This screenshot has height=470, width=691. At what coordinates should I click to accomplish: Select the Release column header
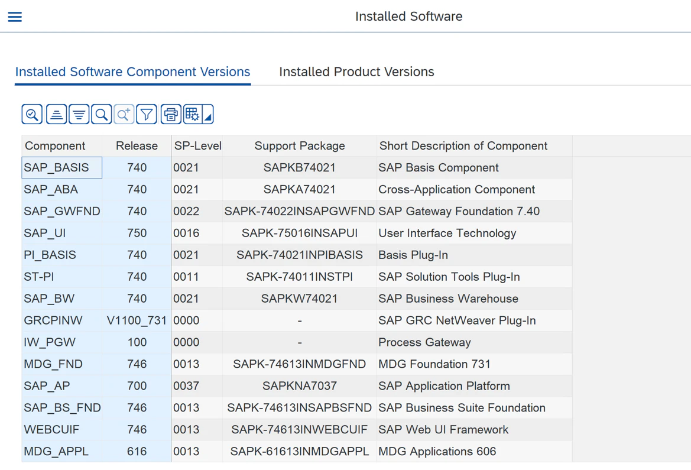pos(137,146)
